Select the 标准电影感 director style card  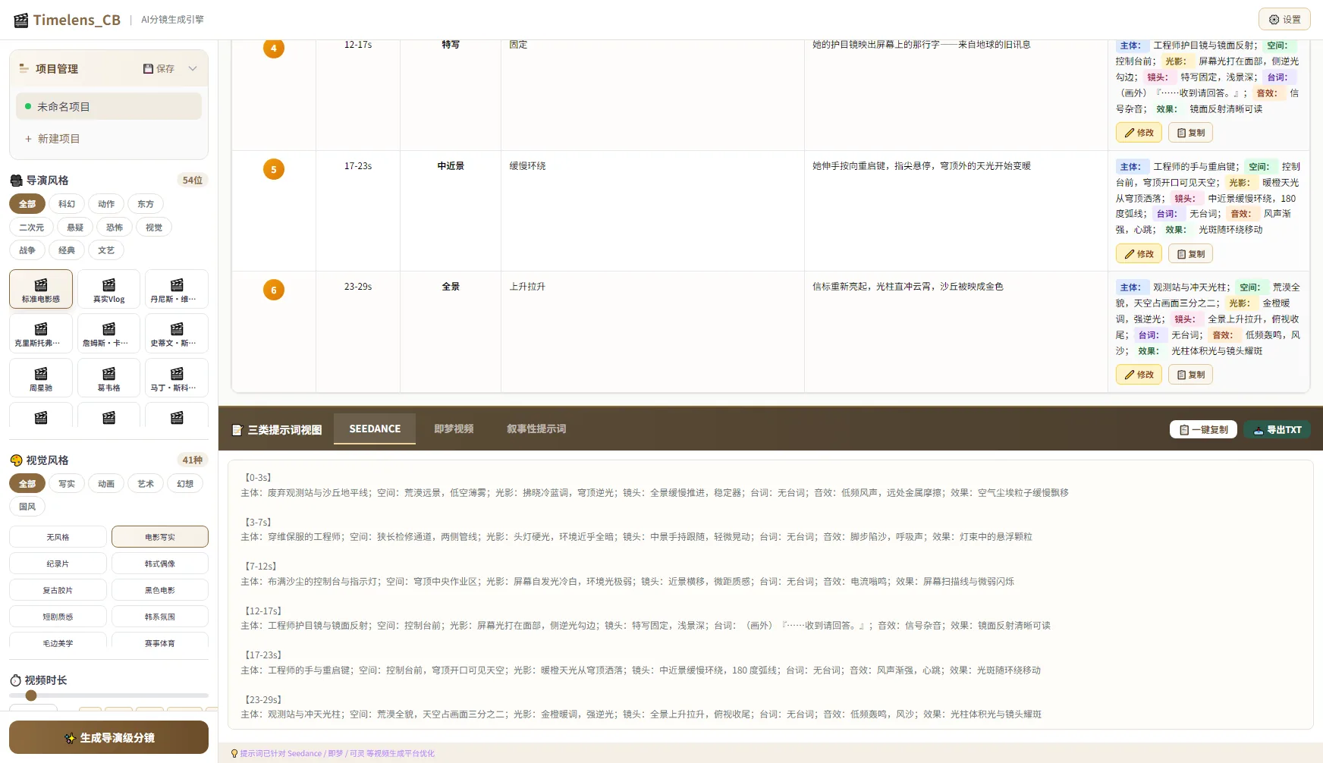click(x=41, y=289)
